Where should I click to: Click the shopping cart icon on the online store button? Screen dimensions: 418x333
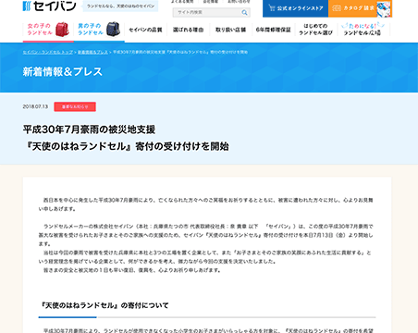271,8
